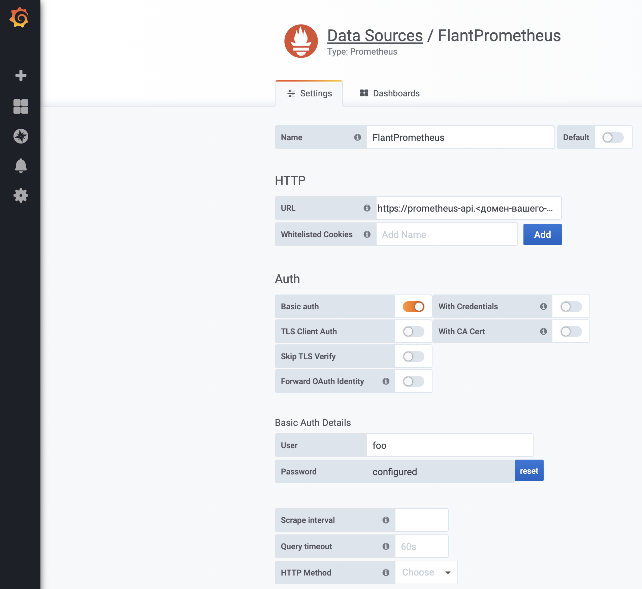Reset the configured password
This screenshot has height=589, width=642.
pos(529,471)
